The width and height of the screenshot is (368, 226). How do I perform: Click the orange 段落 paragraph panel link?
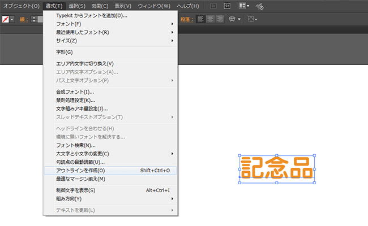pos(187,19)
